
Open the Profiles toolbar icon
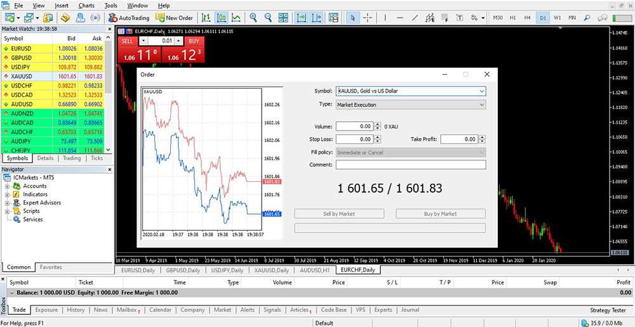[29, 18]
